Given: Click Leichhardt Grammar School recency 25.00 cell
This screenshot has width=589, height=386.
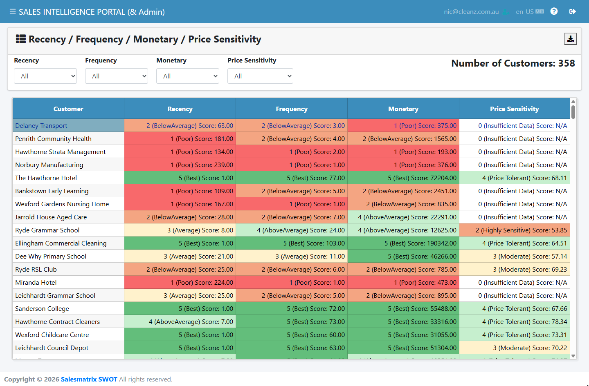Looking at the screenshot, I should 180,295.
